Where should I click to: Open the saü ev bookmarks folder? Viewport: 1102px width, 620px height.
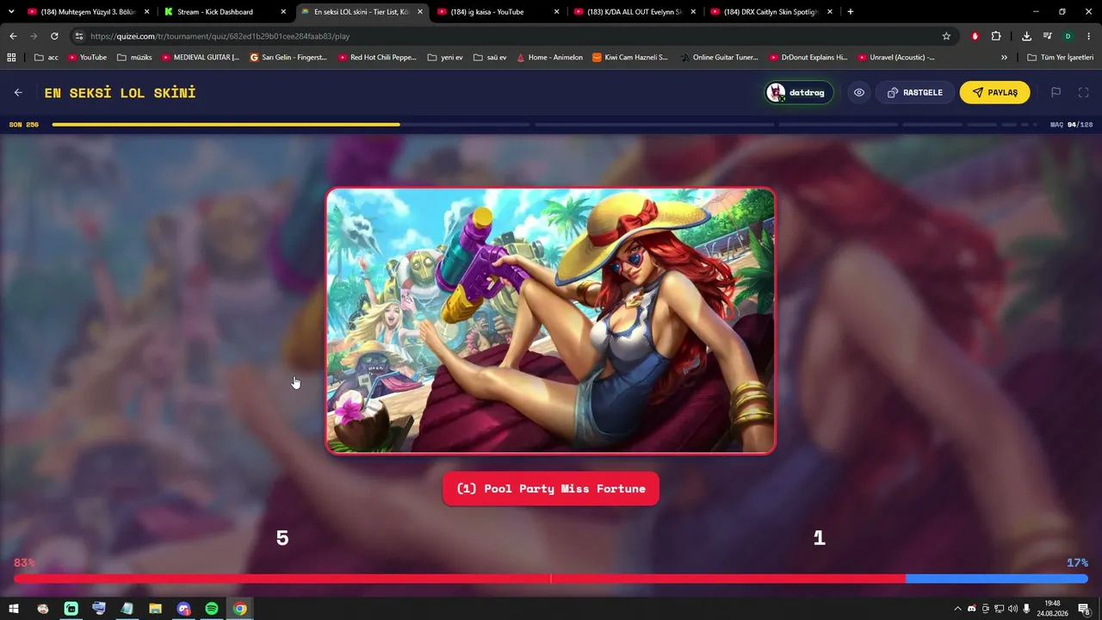(490, 57)
